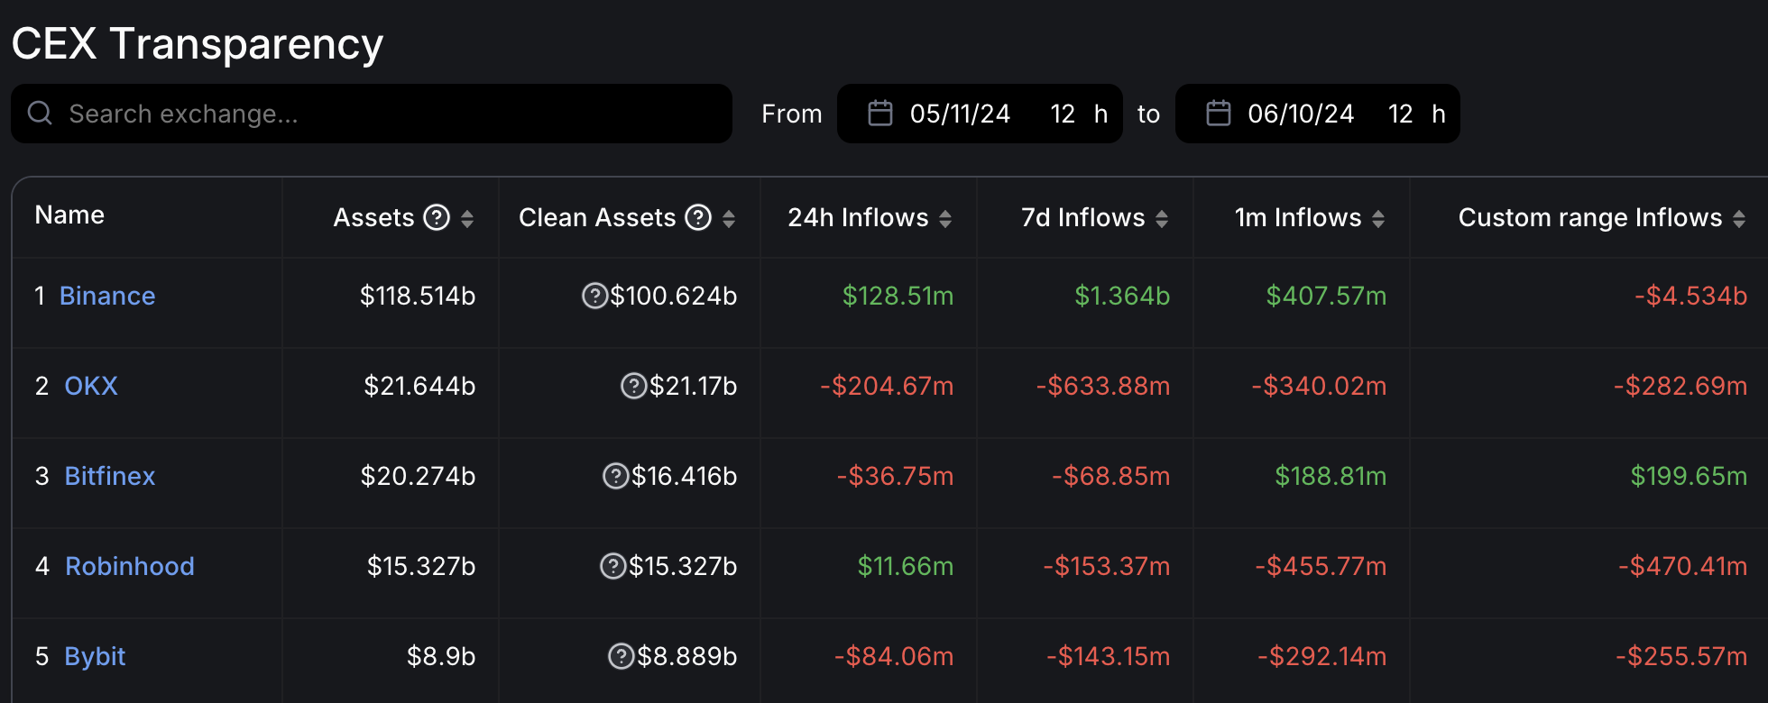
Task: Sort by 7d Inflows column
Action: 1162,219
